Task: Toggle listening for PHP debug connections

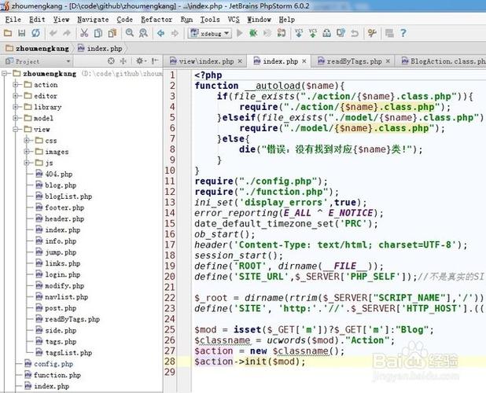Action: (282, 33)
